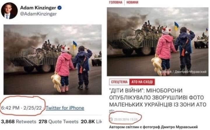
Task: Click the blue verified badge
Action: pos(60,8)
